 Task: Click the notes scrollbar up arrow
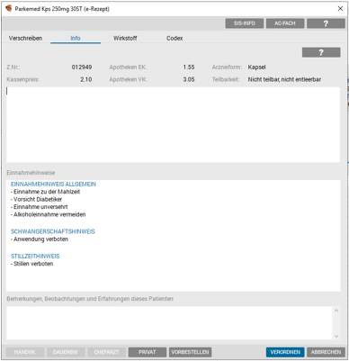[336, 311]
